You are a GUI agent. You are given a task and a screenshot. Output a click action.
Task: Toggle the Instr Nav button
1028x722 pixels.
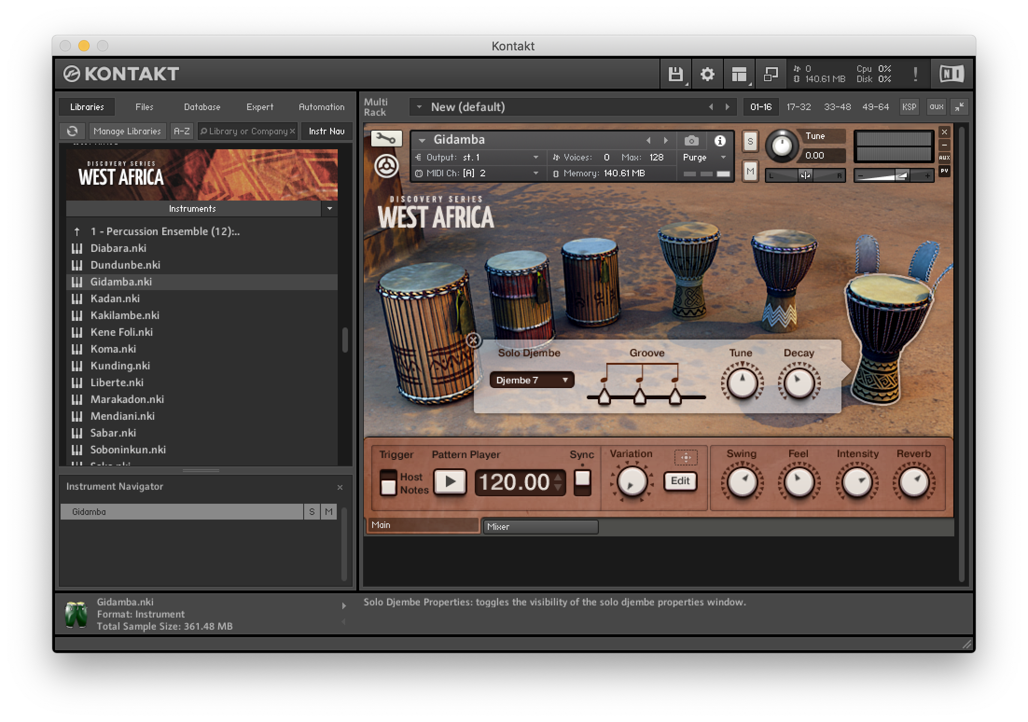click(326, 132)
